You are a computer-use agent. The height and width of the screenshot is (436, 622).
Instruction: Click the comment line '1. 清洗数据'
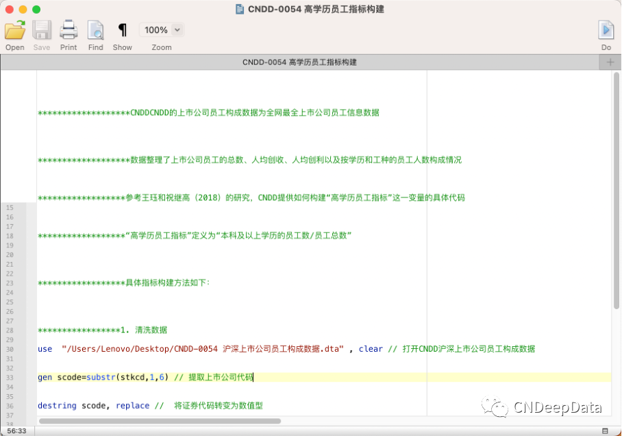(102, 330)
